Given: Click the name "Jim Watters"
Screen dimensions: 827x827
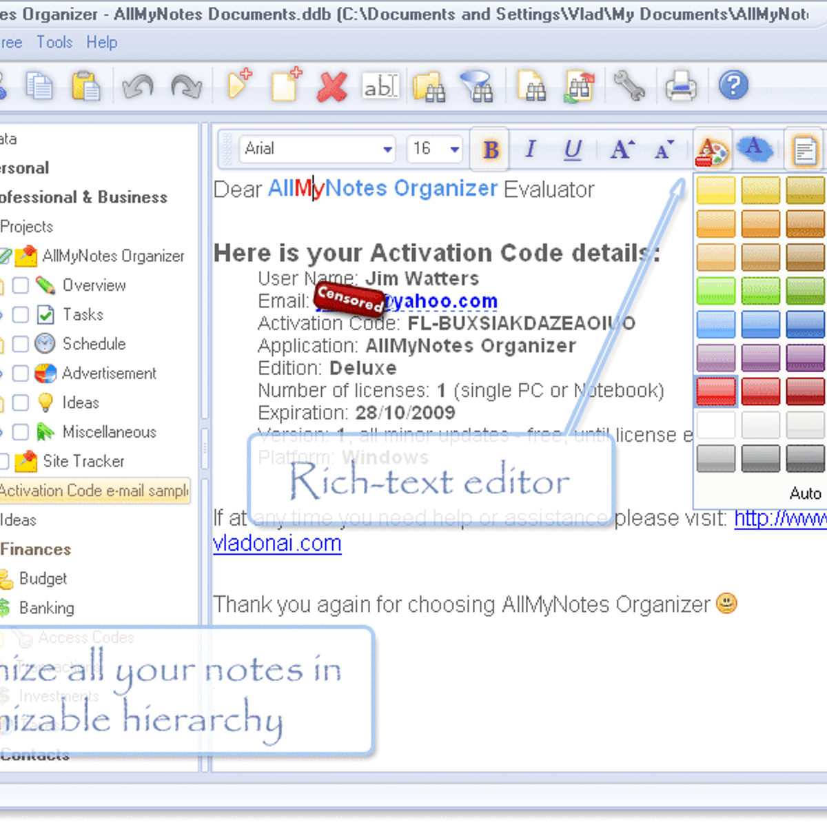Looking at the screenshot, I should [422, 278].
